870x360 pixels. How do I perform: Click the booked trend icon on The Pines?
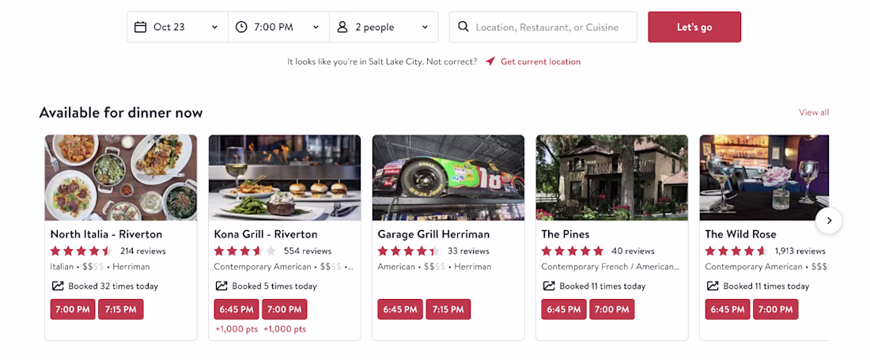(548, 286)
